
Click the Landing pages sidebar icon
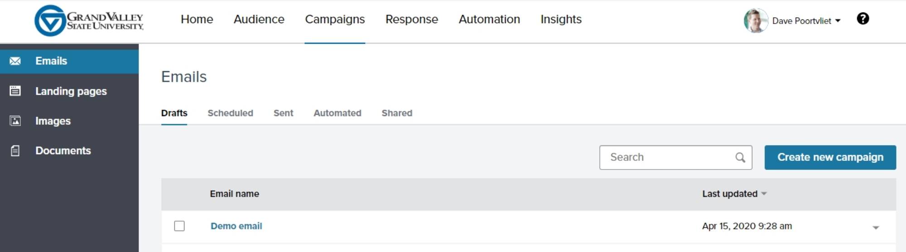[15, 91]
